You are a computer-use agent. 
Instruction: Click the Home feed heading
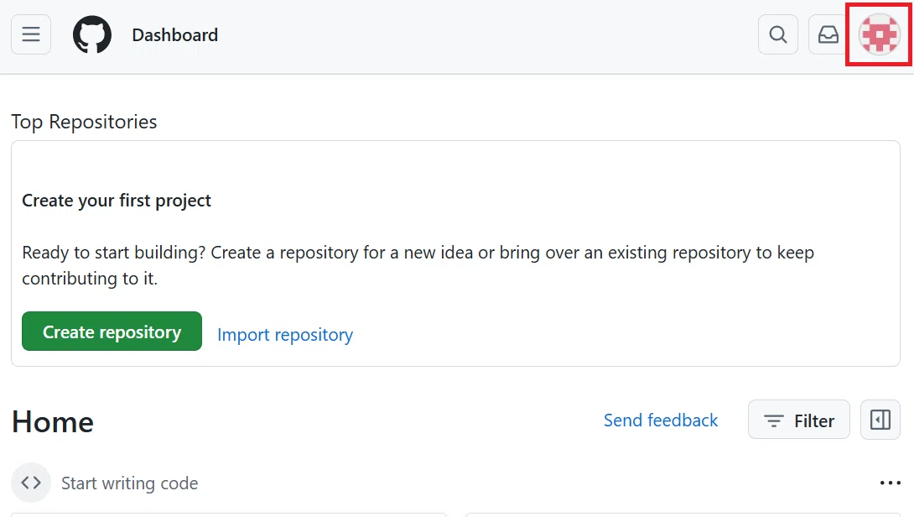click(x=53, y=421)
